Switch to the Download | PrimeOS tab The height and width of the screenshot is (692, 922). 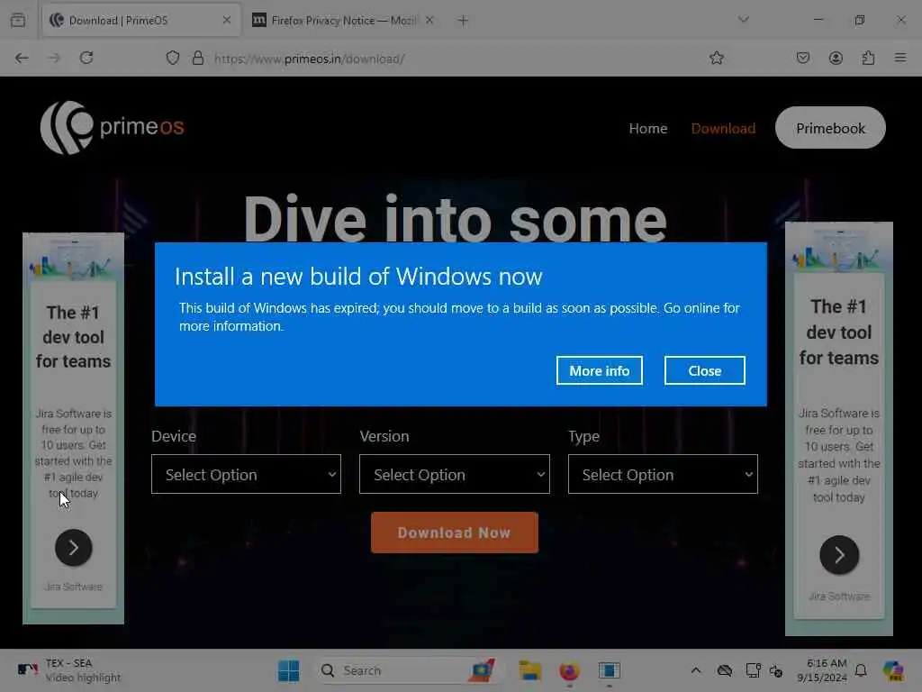[x=141, y=20]
